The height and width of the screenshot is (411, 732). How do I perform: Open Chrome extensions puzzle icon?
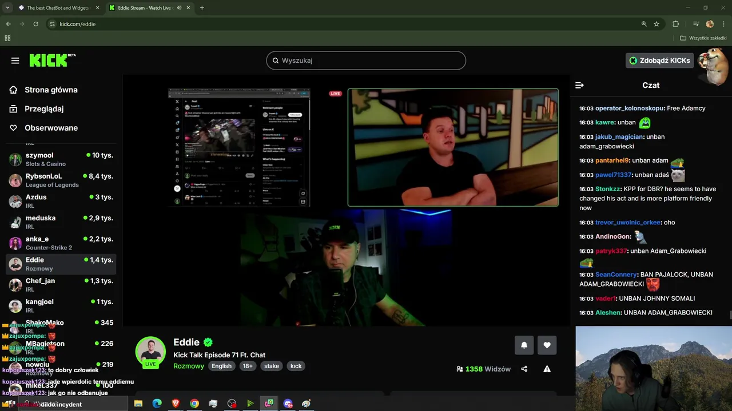click(x=676, y=24)
